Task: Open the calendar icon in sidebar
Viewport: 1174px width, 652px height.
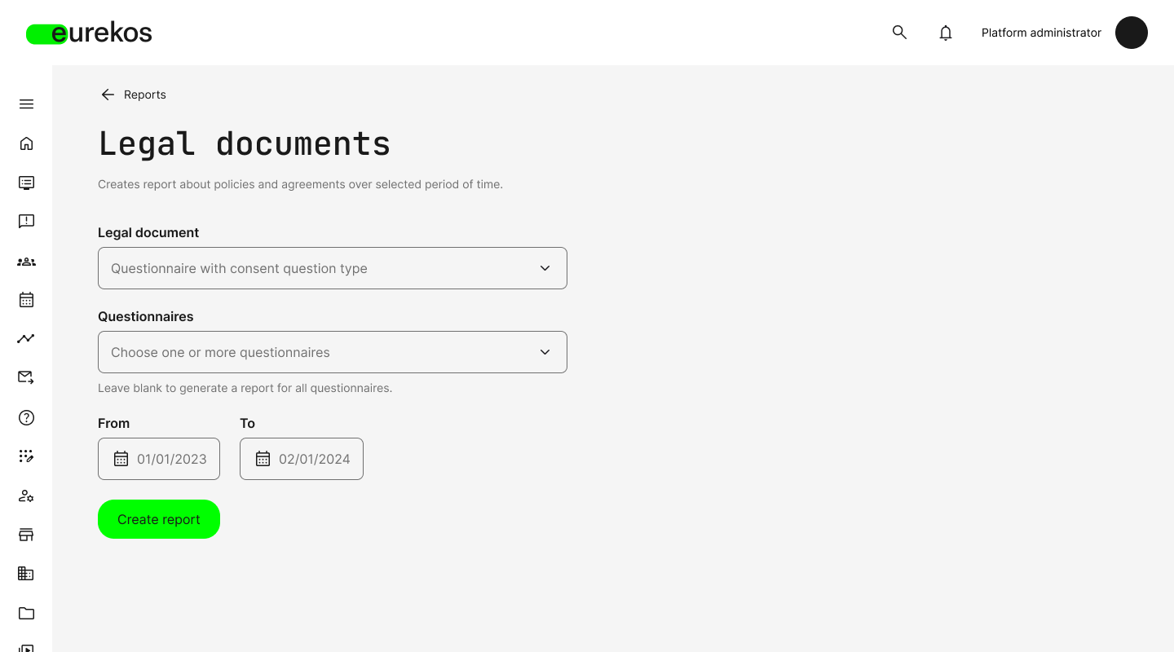Action: click(x=26, y=300)
